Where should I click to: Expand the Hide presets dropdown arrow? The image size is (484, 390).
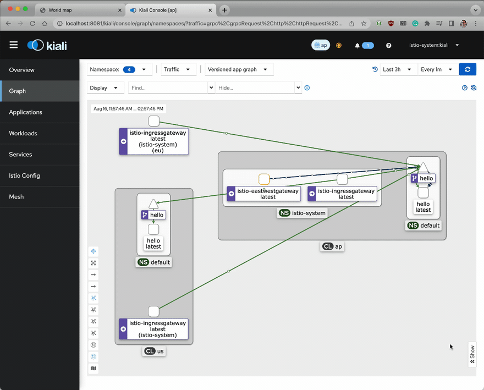298,87
